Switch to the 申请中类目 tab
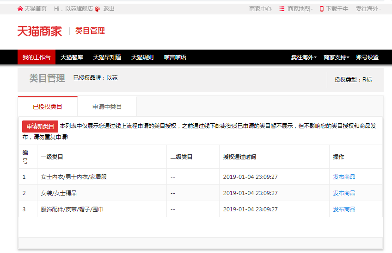The width and height of the screenshot is (392, 253). [x=107, y=107]
